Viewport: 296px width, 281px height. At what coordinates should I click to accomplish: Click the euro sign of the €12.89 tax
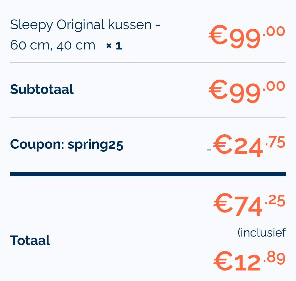(x=222, y=261)
